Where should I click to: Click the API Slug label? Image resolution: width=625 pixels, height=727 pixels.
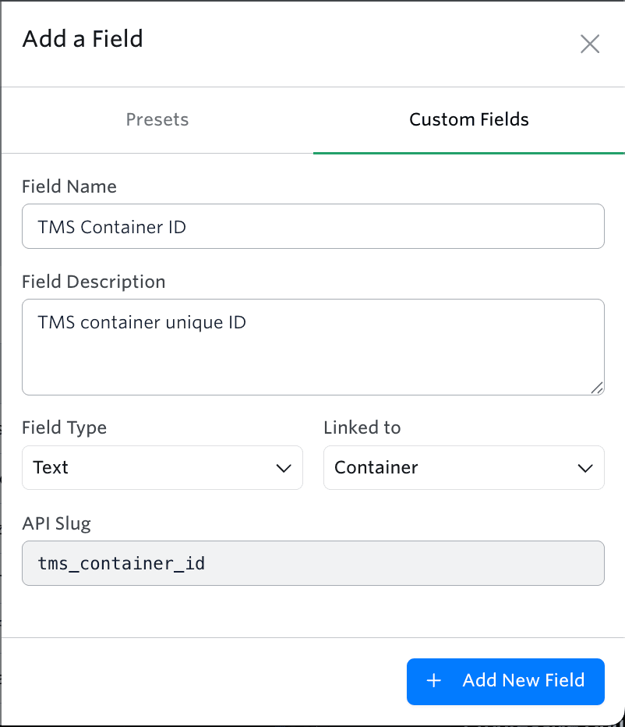[x=56, y=523]
